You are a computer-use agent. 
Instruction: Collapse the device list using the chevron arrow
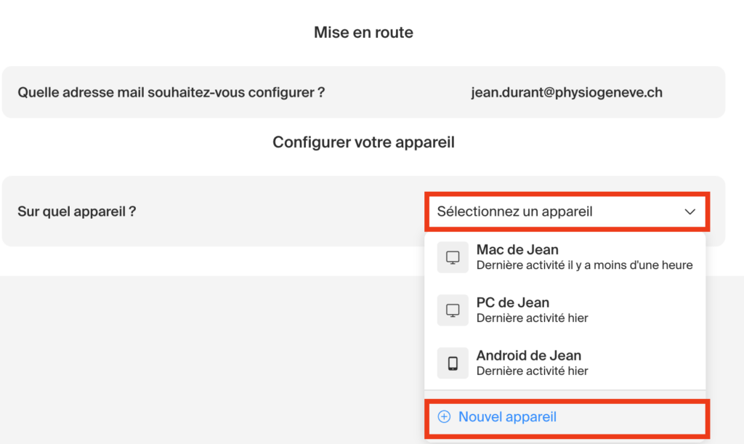coord(690,212)
